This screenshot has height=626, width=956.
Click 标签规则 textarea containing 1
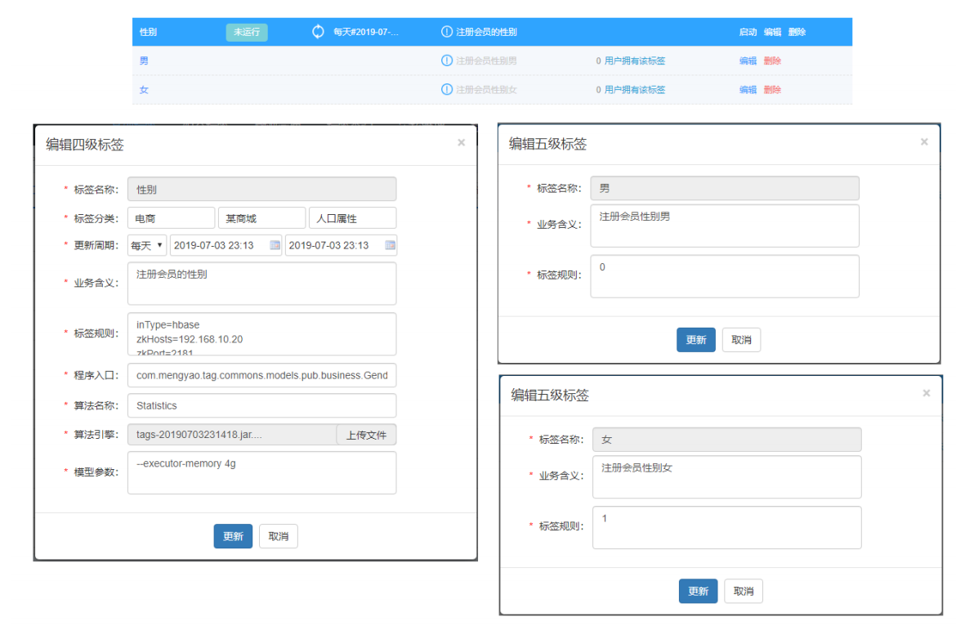[x=727, y=527]
